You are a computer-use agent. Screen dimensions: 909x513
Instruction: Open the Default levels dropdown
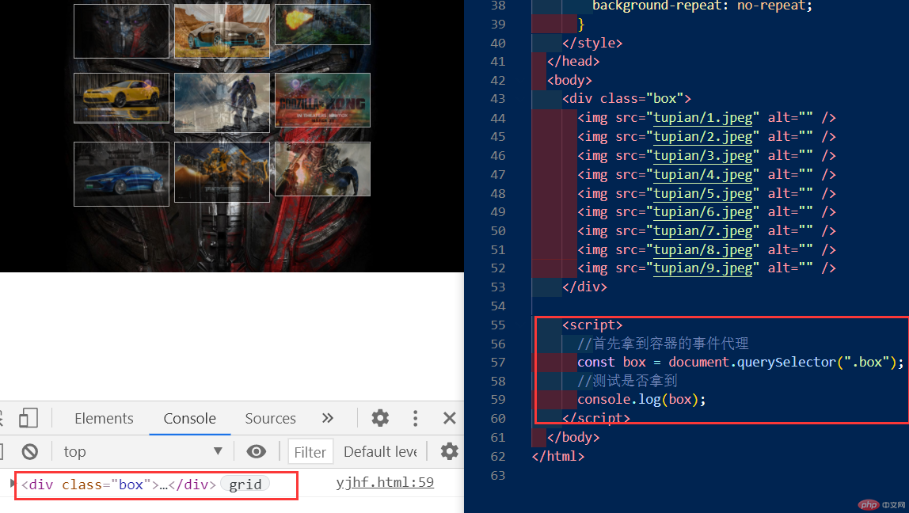pyautogui.click(x=381, y=451)
